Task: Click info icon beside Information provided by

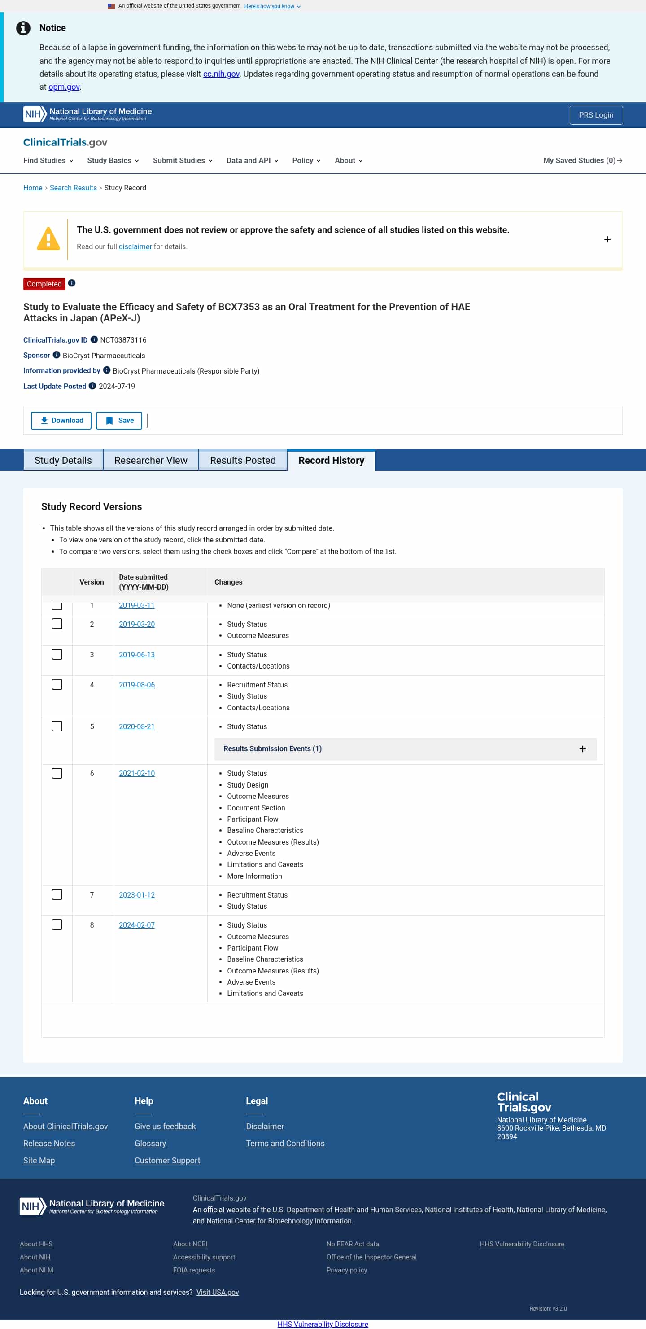Action: click(x=107, y=370)
